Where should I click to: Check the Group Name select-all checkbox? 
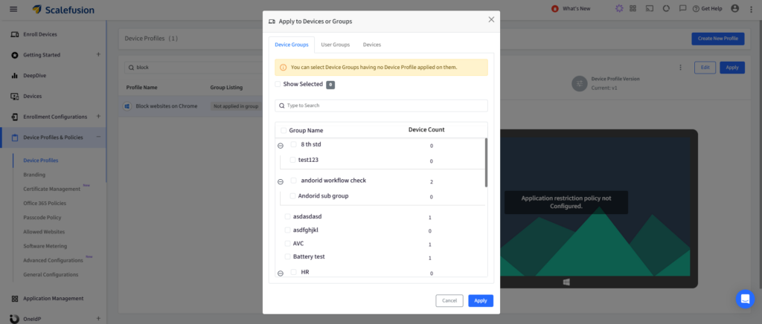284,131
